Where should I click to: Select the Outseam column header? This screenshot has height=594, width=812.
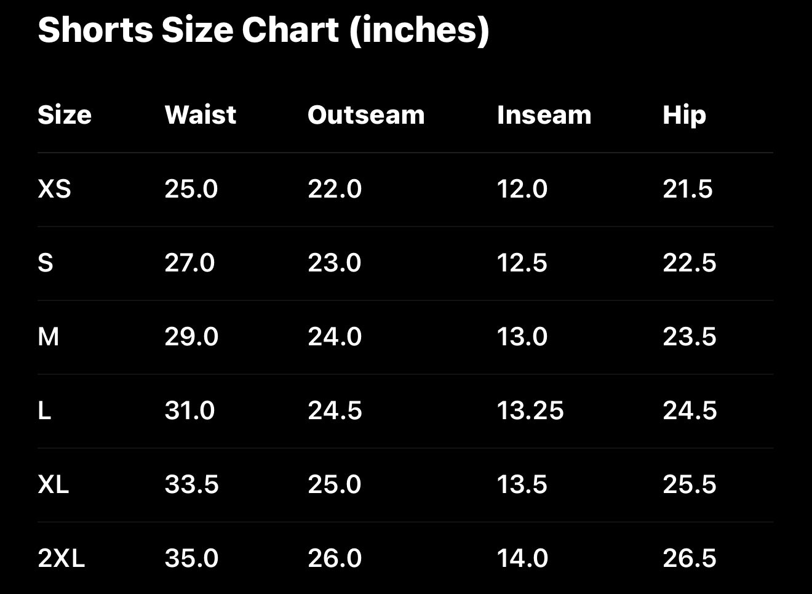point(366,115)
